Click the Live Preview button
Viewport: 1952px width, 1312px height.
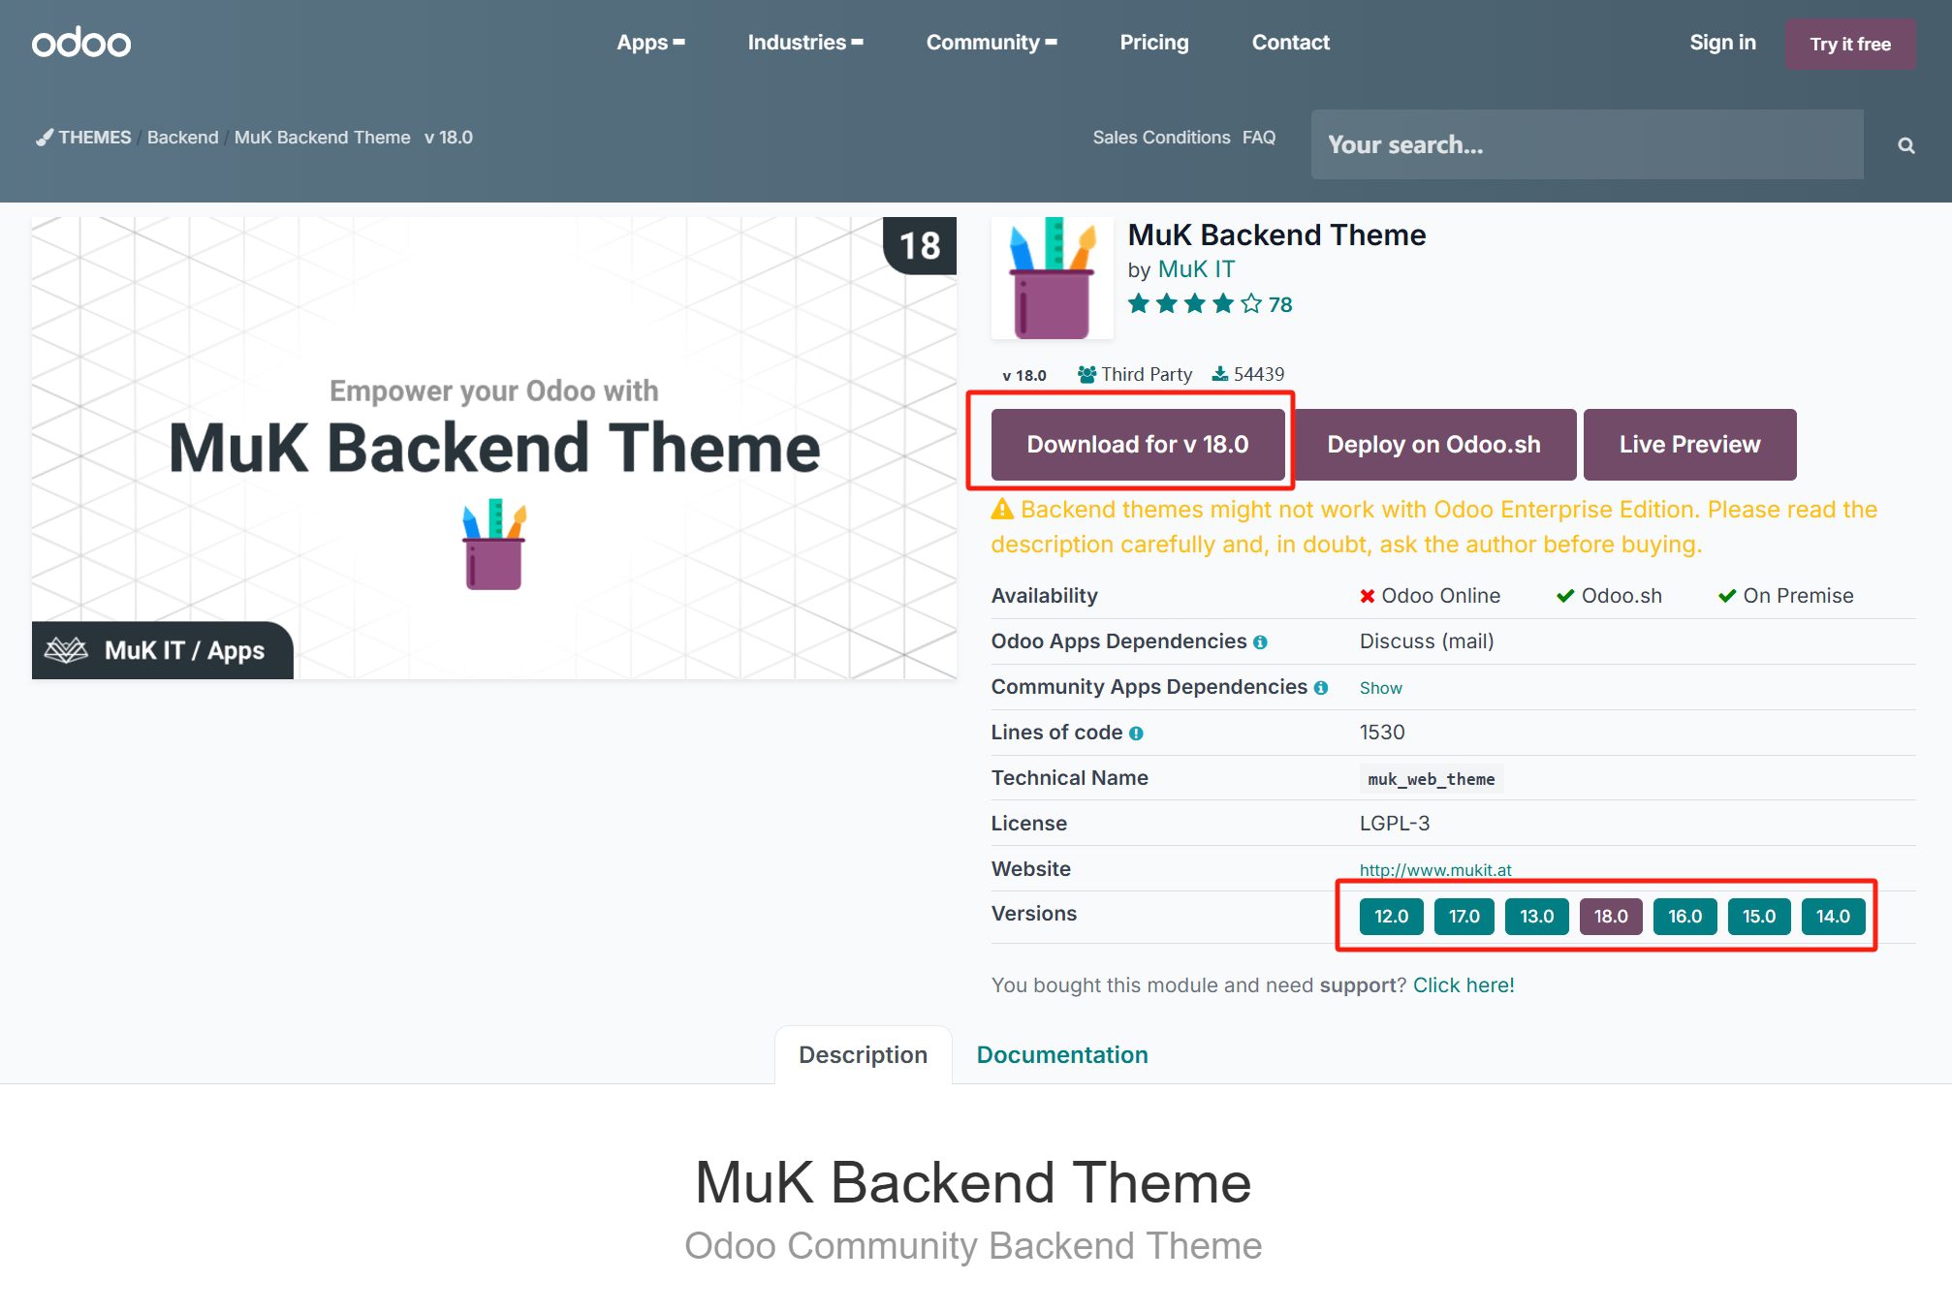point(1688,444)
